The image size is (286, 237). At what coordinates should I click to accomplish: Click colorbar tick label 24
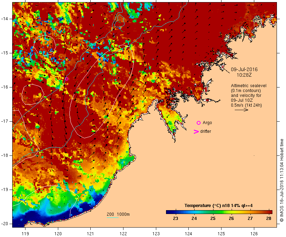pos(194,218)
